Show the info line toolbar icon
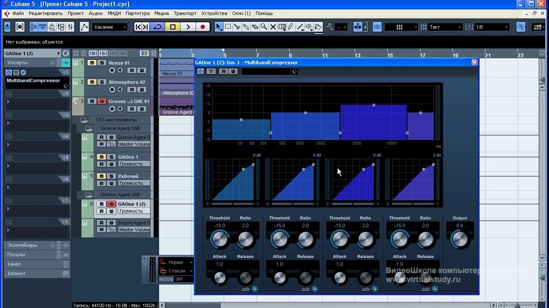The image size is (549, 308). pyautogui.click(x=43, y=27)
